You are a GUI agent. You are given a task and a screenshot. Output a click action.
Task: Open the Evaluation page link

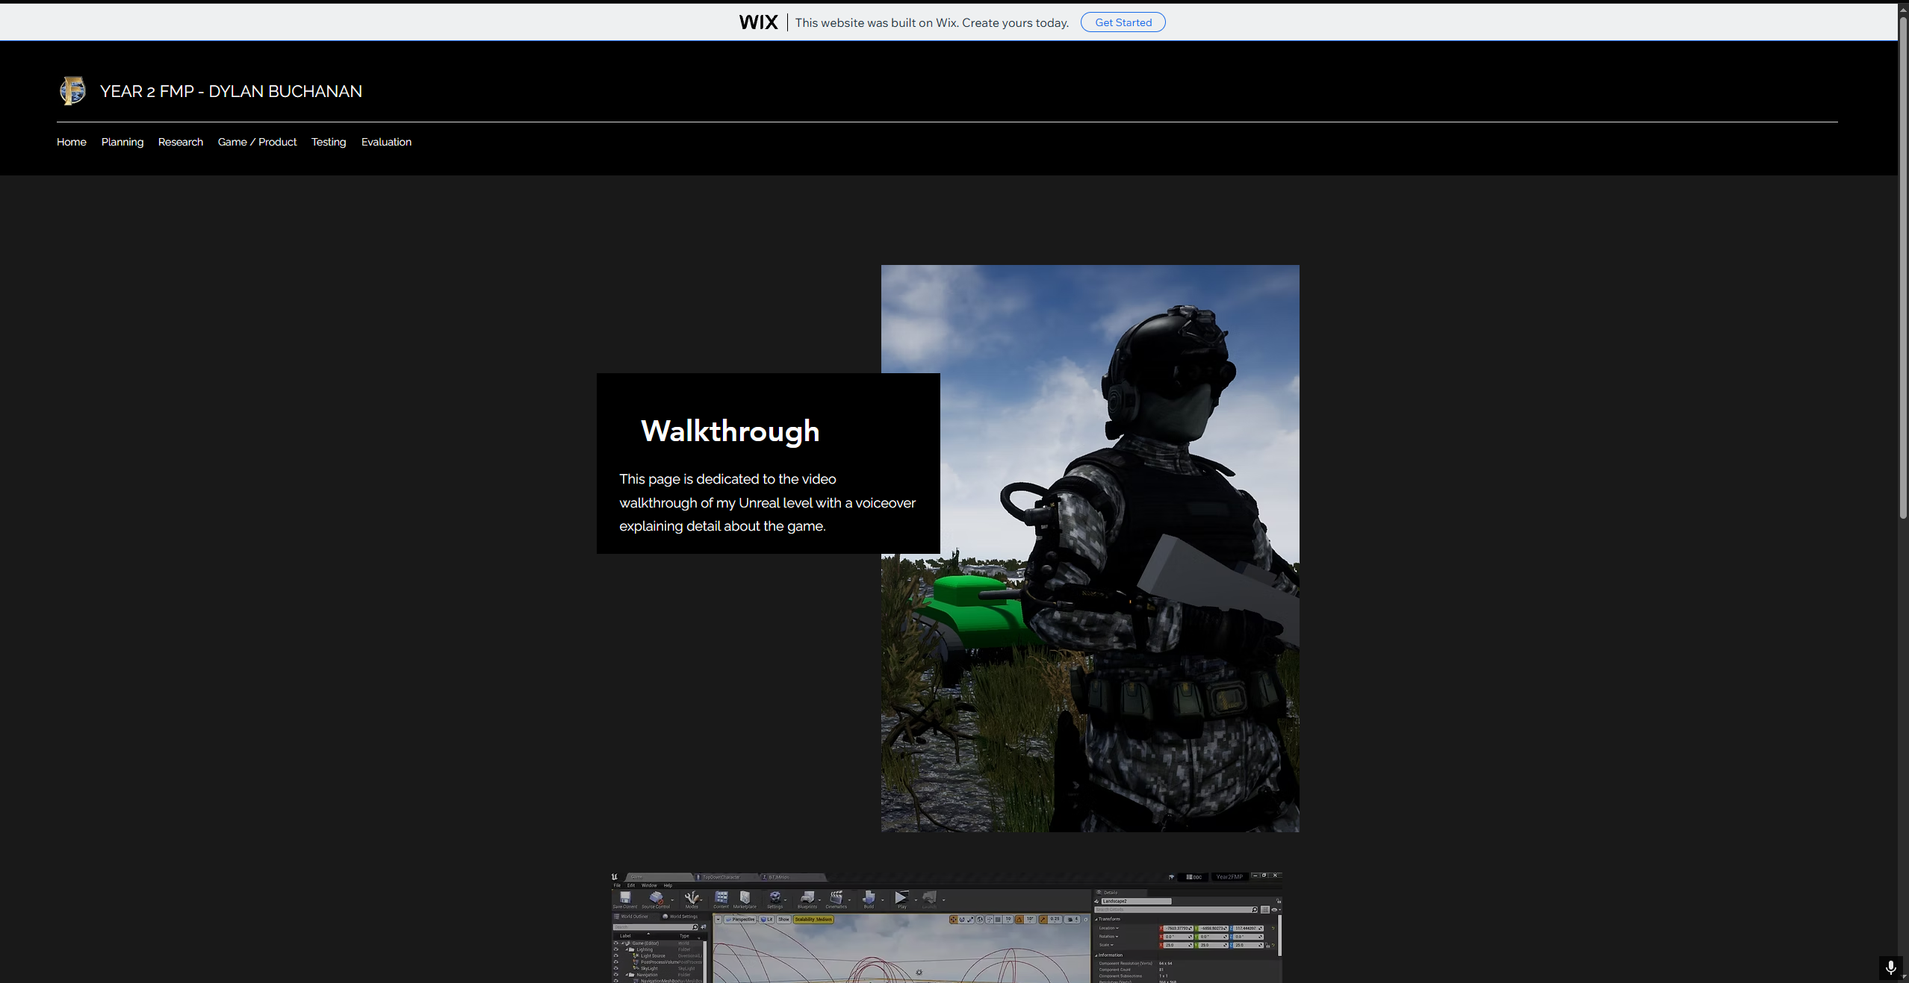pyautogui.click(x=386, y=142)
